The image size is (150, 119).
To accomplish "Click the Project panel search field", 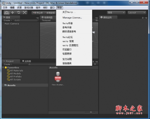I will point(42,64).
